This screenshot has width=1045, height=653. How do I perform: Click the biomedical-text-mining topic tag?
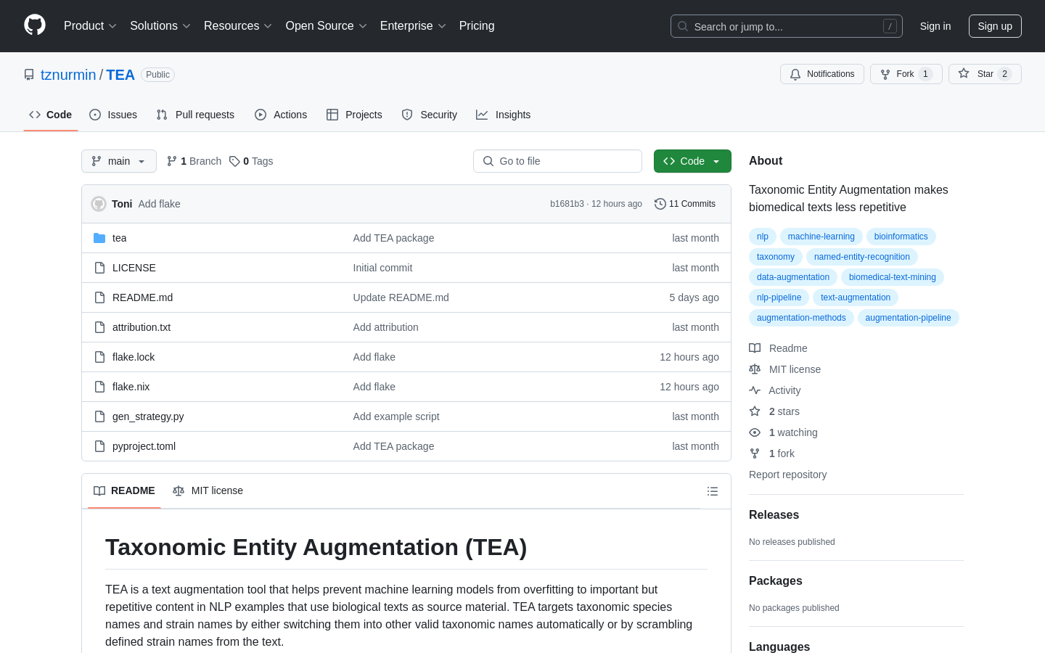[893, 277]
